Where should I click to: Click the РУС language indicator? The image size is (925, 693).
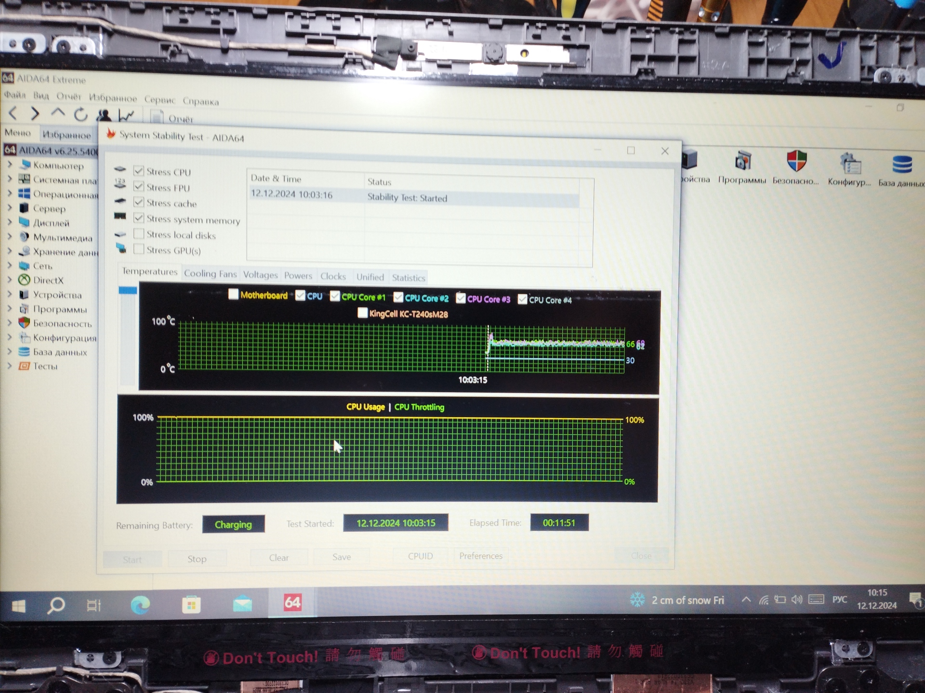pos(840,600)
